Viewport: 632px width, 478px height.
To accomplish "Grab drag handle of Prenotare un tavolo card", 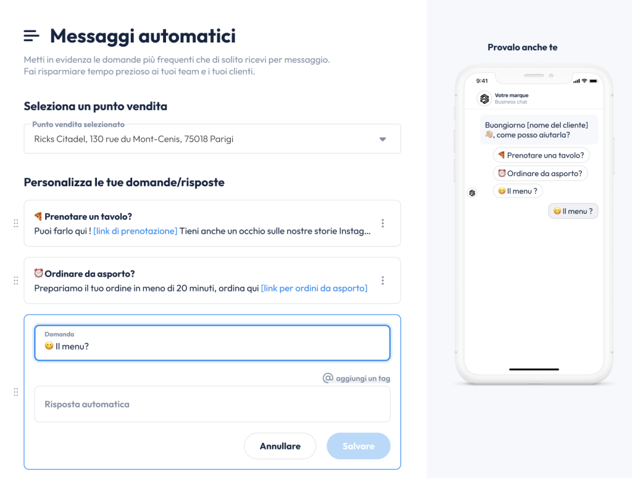I will coord(15,224).
